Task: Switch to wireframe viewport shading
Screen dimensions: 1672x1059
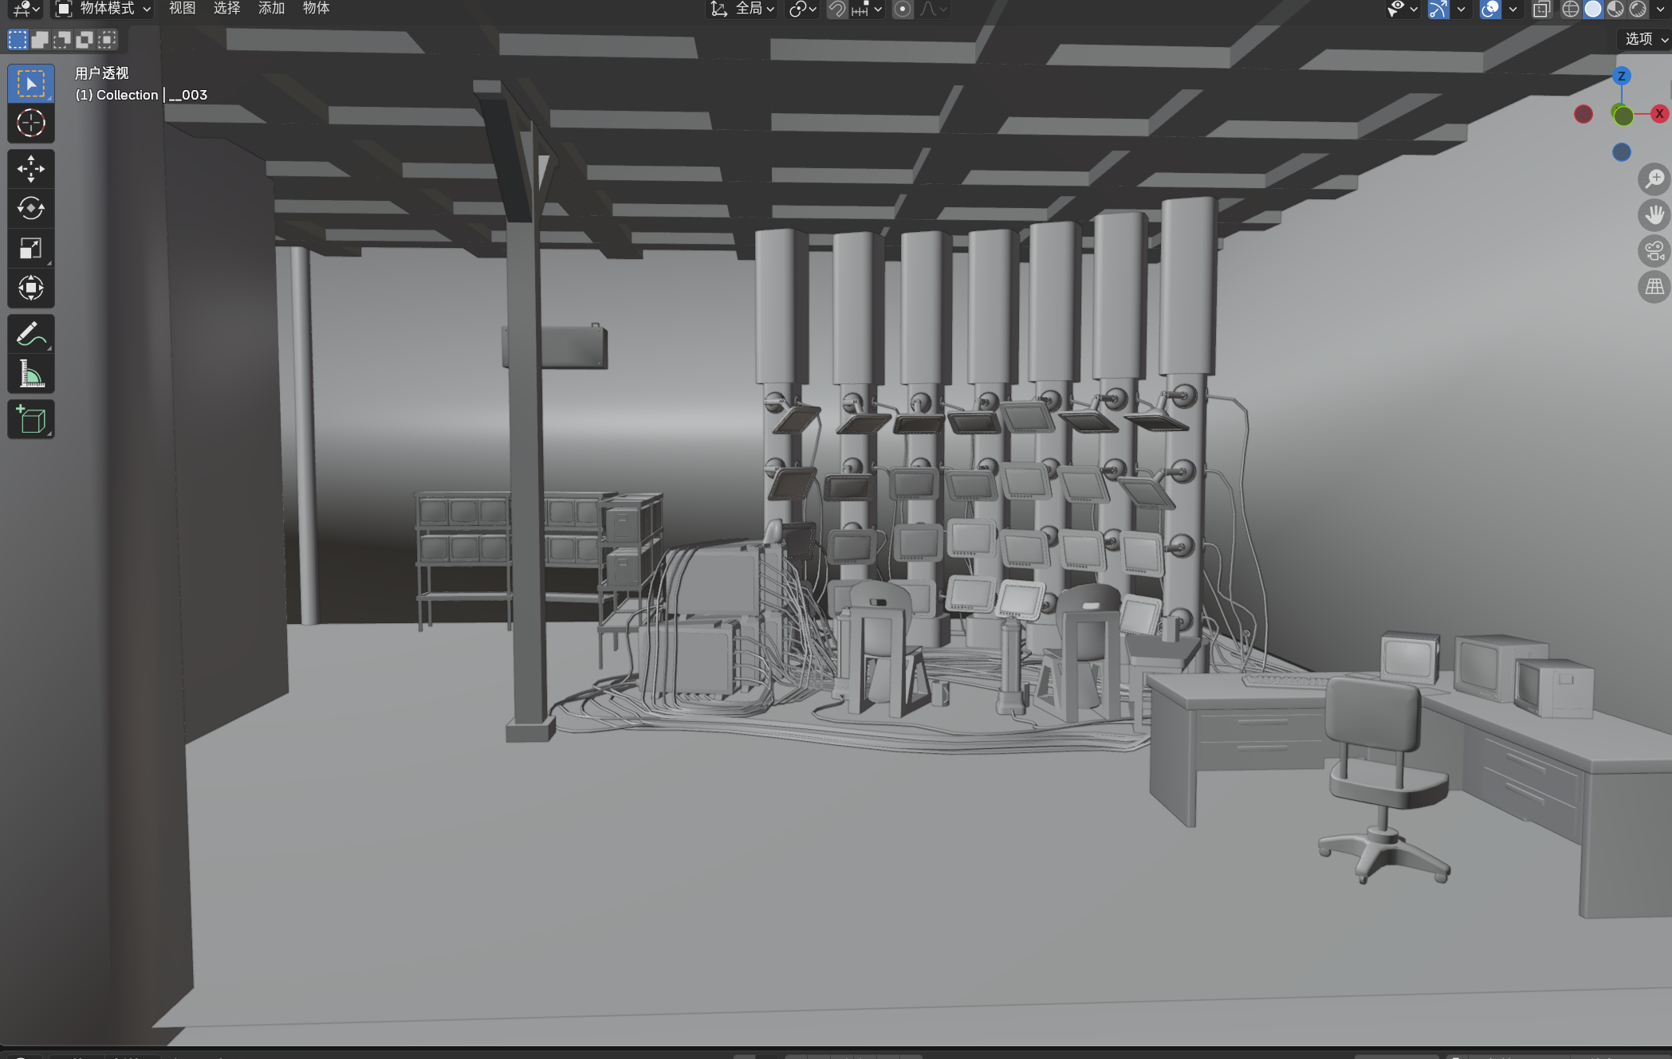Action: [1570, 10]
